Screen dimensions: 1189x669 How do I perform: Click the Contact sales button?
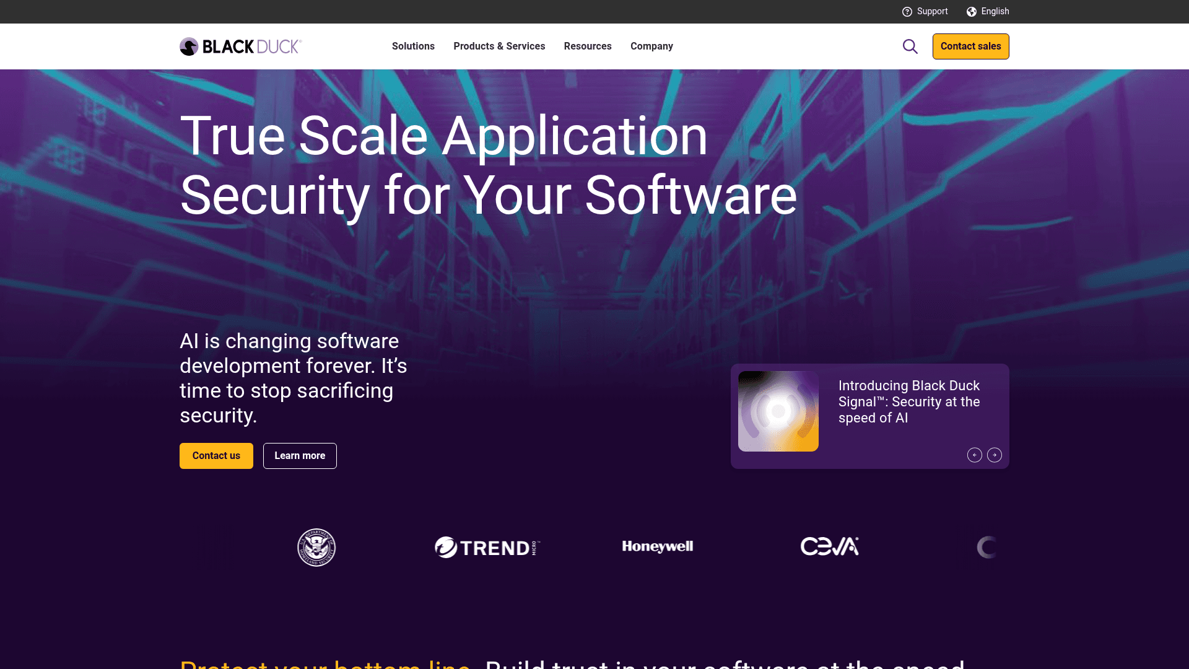tap(970, 46)
